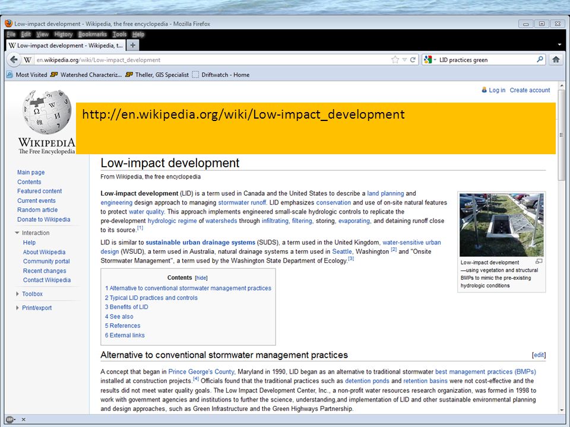Viewport: 570px width, 427px height.
Task: Click the Log in link
Action: (x=497, y=90)
